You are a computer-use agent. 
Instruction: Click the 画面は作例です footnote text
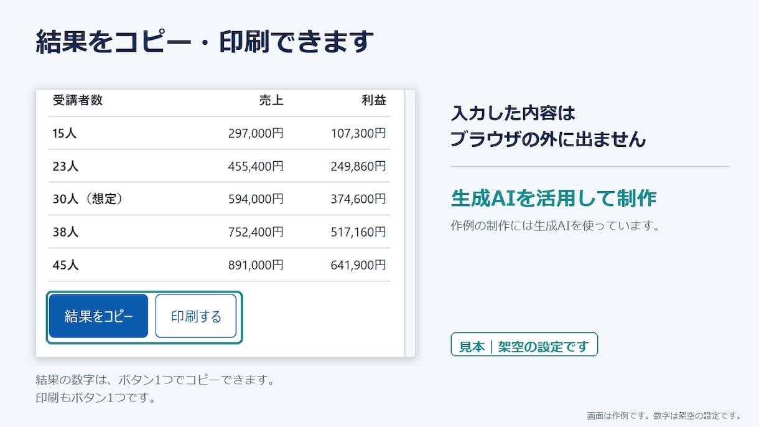pyautogui.click(x=620, y=416)
